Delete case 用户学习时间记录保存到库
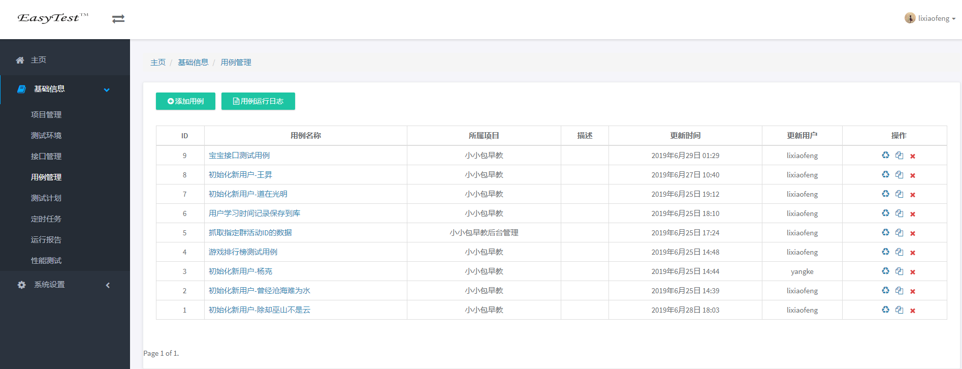The width and height of the screenshot is (962, 369). click(913, 214)
